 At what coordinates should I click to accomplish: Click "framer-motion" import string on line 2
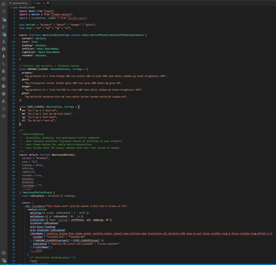pos(61,14)
